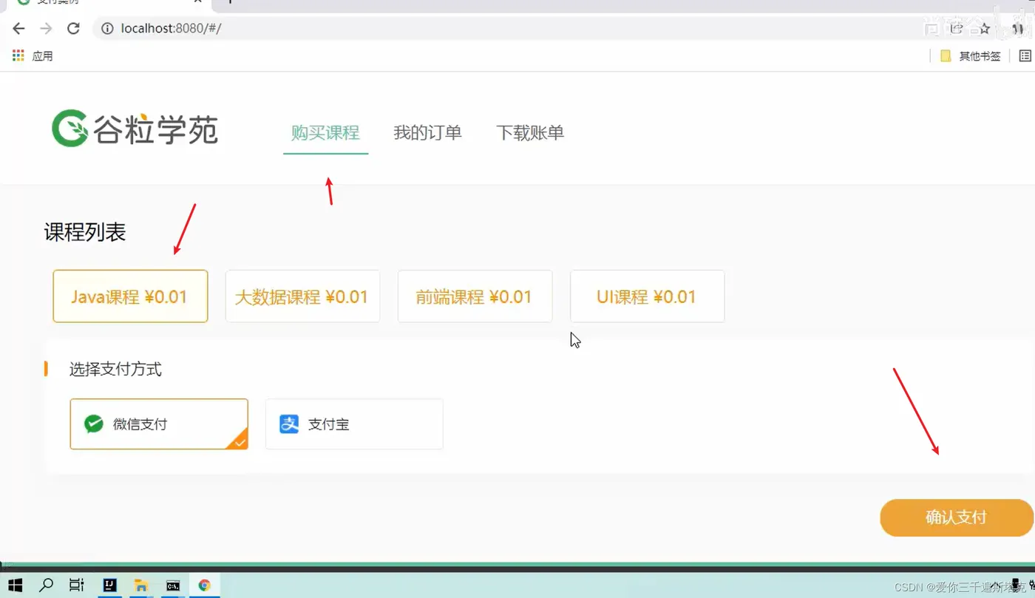Image resolution: width=1035 pixels, height=598 pixels.
Task: Click the 确认支付 button
Action: (x=956, y=517)
